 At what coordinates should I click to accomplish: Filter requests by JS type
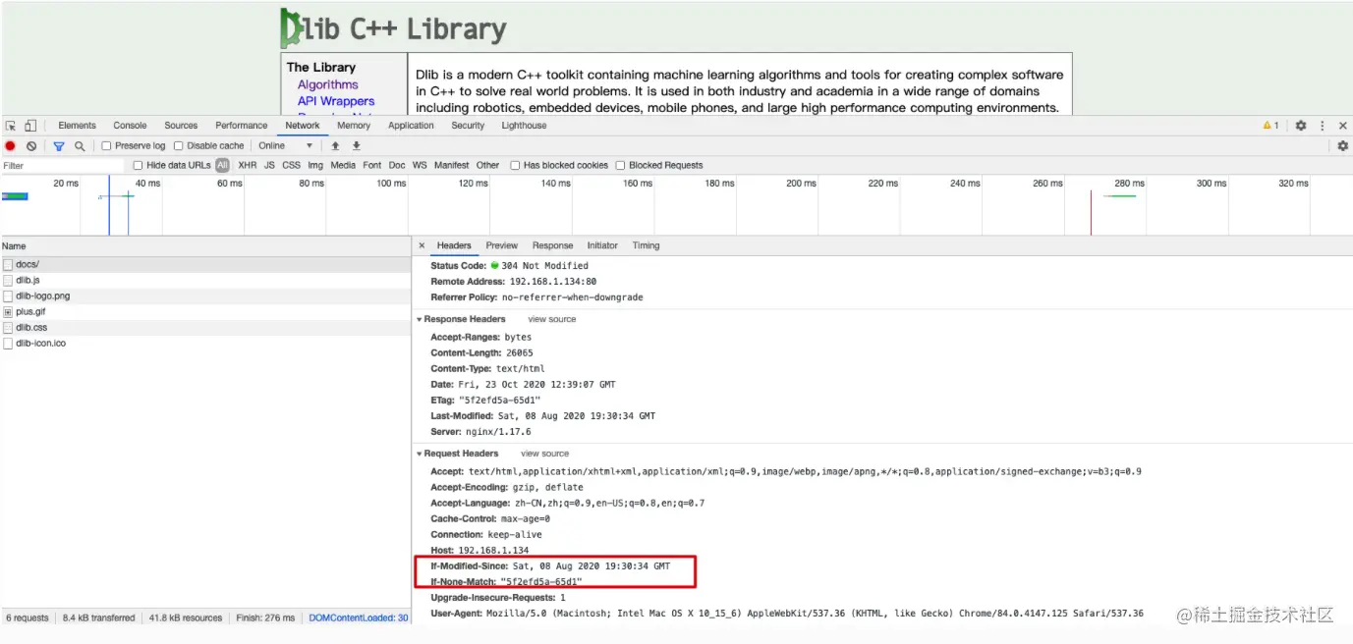pos(269,165)
